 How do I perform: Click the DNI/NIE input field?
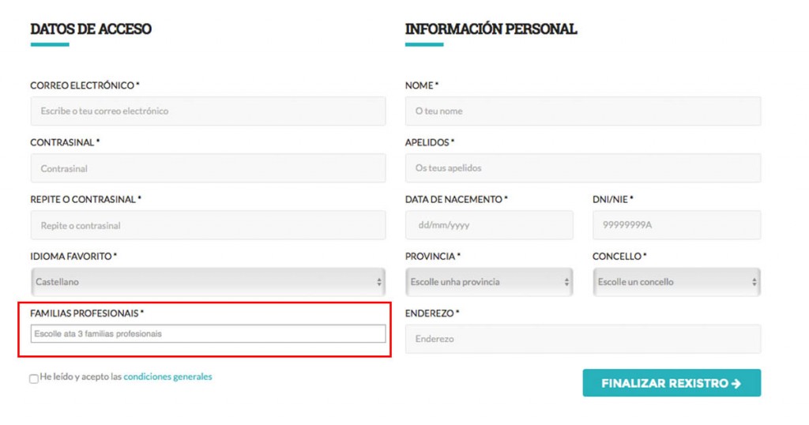tap(676, 225)
